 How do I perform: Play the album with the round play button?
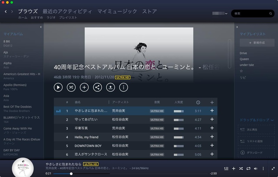[x=58, y=87]
